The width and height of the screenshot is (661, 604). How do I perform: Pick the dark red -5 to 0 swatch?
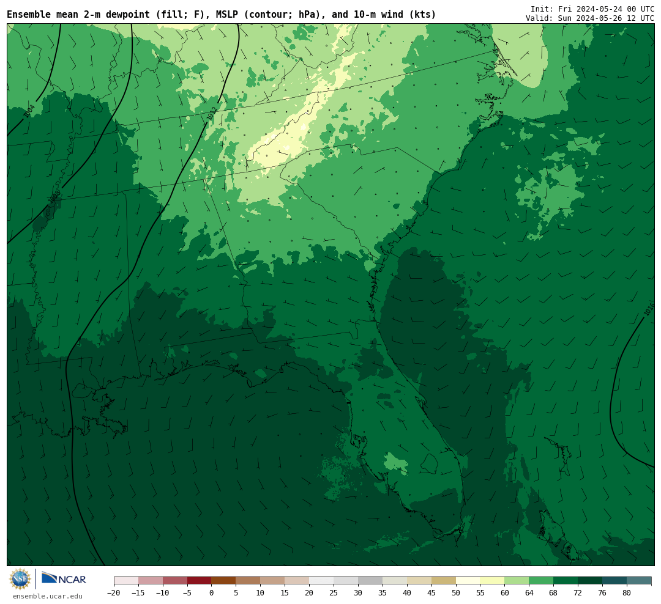click(200, 581)
